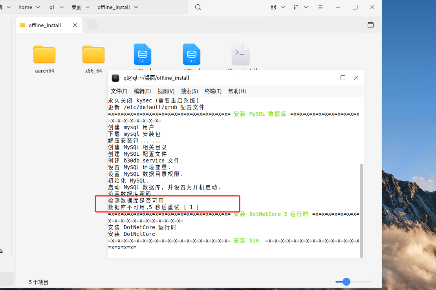Click green '安装 b30' heading
Viewport: 436px width, 290px height.
click(246, 241)
